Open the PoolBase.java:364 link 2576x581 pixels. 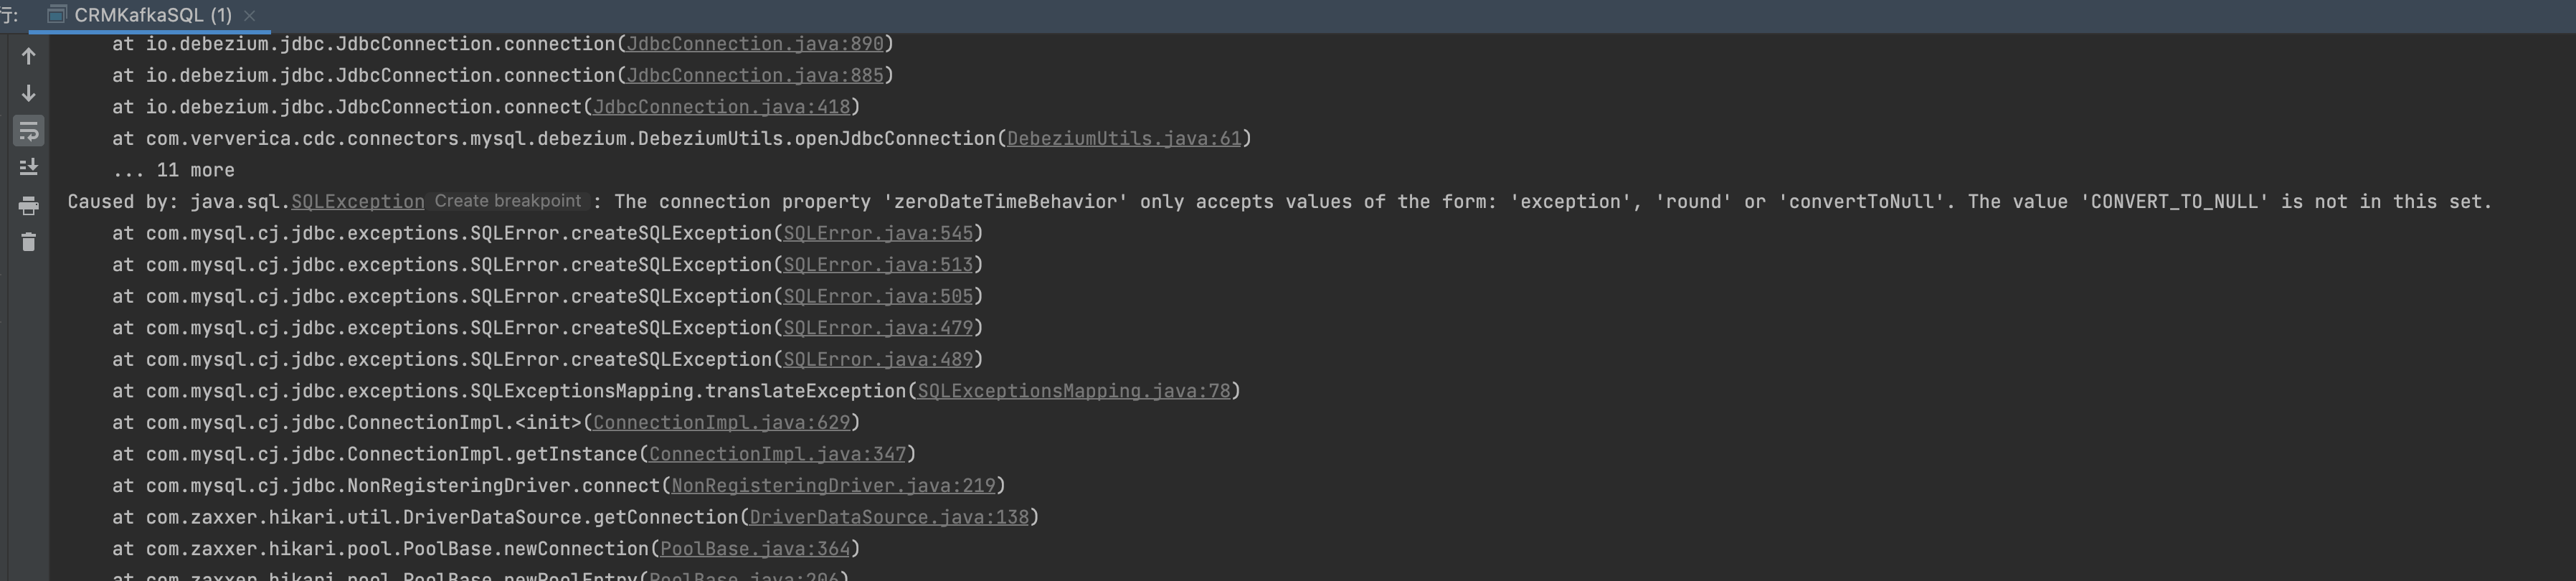coord(755,549)
